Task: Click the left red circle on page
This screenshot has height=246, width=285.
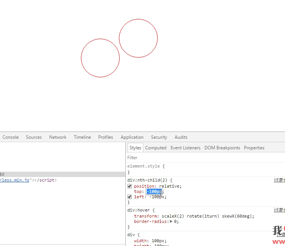Action: coord(100,58)
